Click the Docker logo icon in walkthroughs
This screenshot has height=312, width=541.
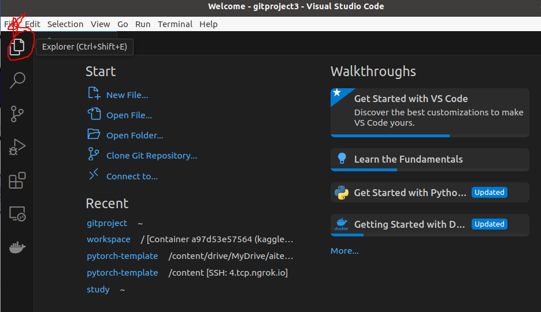point(341,224)
